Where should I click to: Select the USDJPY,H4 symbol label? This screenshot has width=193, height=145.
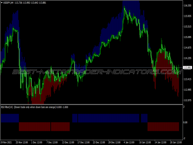click(8, 3)
